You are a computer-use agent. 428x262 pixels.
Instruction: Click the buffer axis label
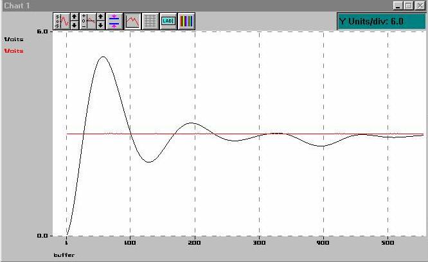click(x=64, y=255)
